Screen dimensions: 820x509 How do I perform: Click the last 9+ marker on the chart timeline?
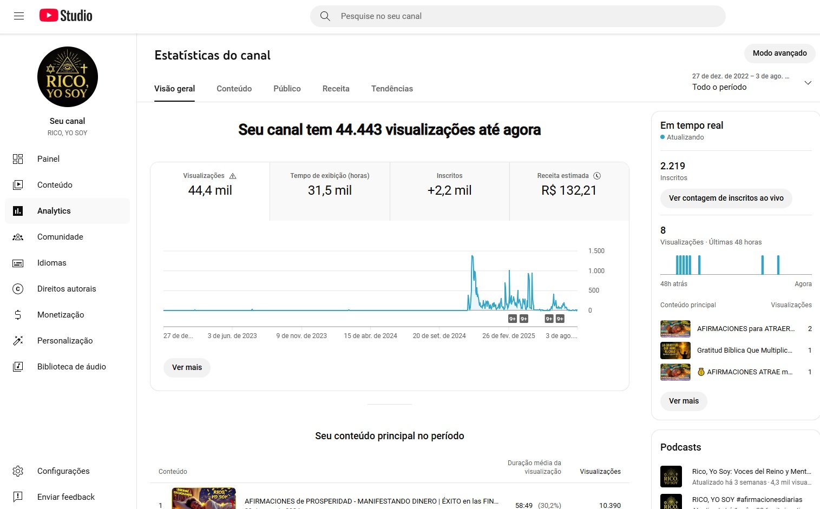pos(560,319)
